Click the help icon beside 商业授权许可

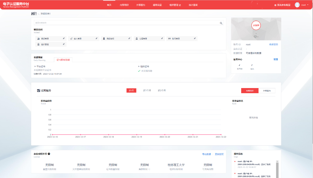click(x=49, y=154)
